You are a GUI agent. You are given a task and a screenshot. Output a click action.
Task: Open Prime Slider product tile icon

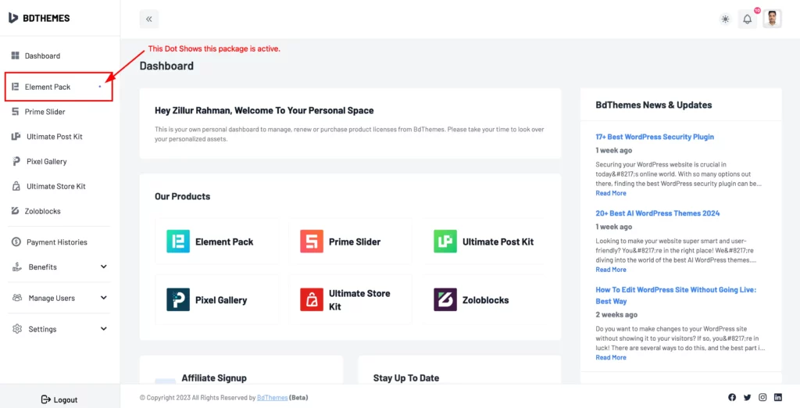[312, 242]
